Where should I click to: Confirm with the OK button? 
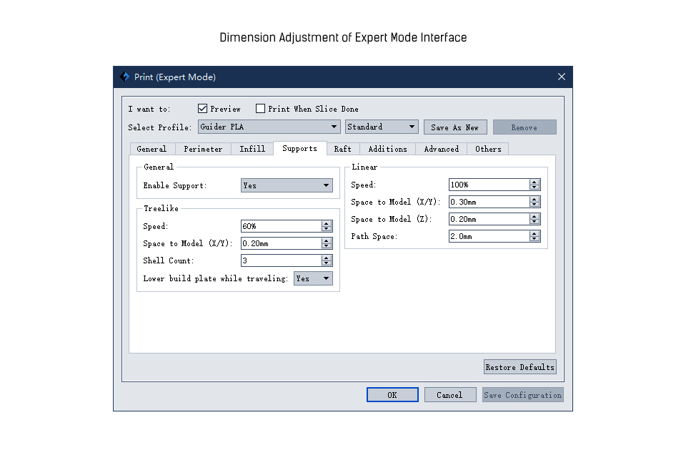392,394
